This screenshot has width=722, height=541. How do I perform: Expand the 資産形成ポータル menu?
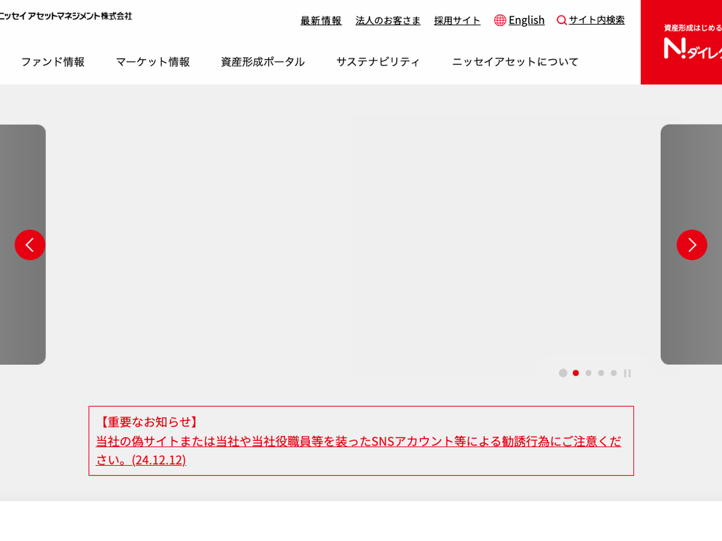tap(263, 61)
